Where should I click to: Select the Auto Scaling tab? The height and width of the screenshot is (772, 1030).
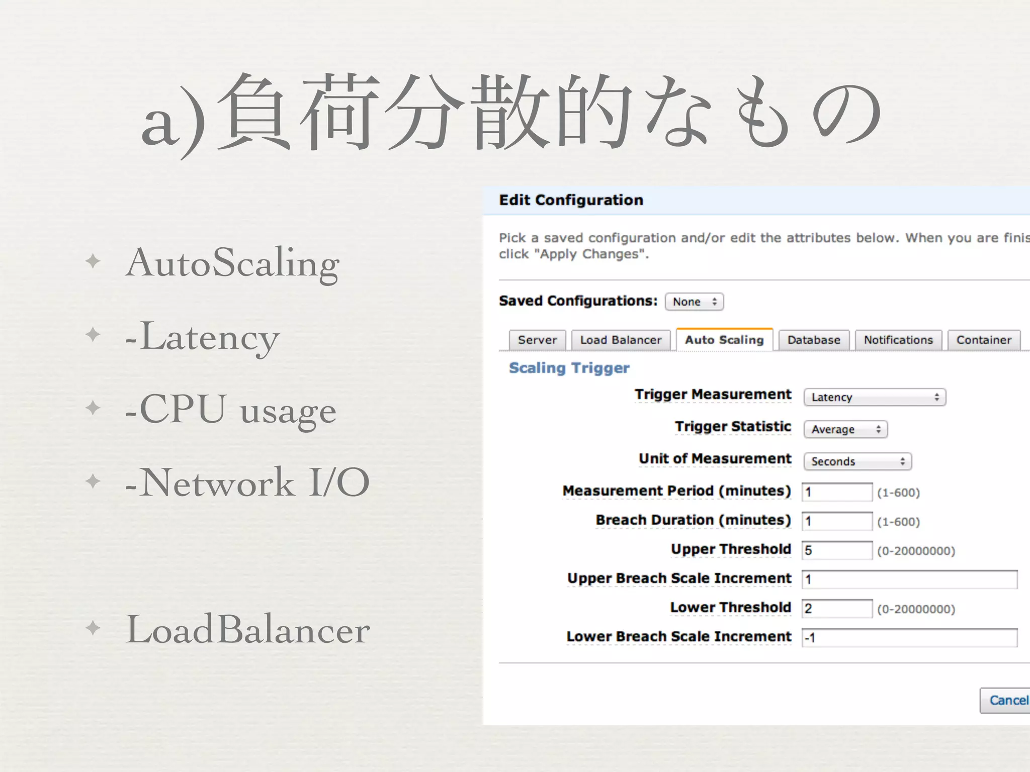click(724, 340)
